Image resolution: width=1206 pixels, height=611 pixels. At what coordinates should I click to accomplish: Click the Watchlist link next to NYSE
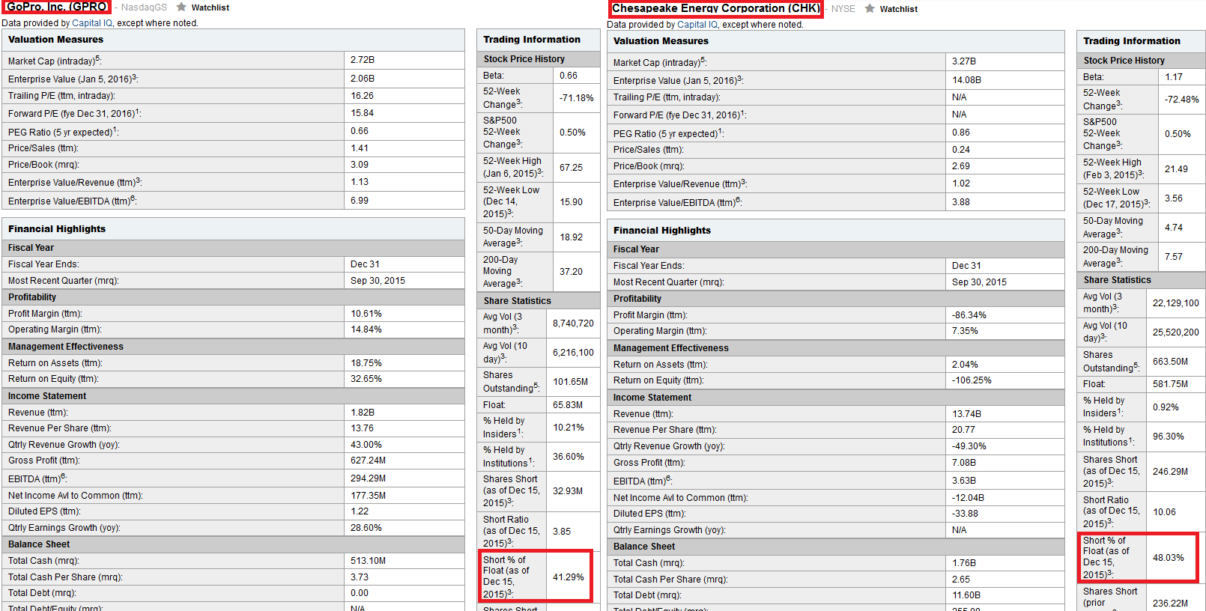pyautogui.click(x=898, y=9)
